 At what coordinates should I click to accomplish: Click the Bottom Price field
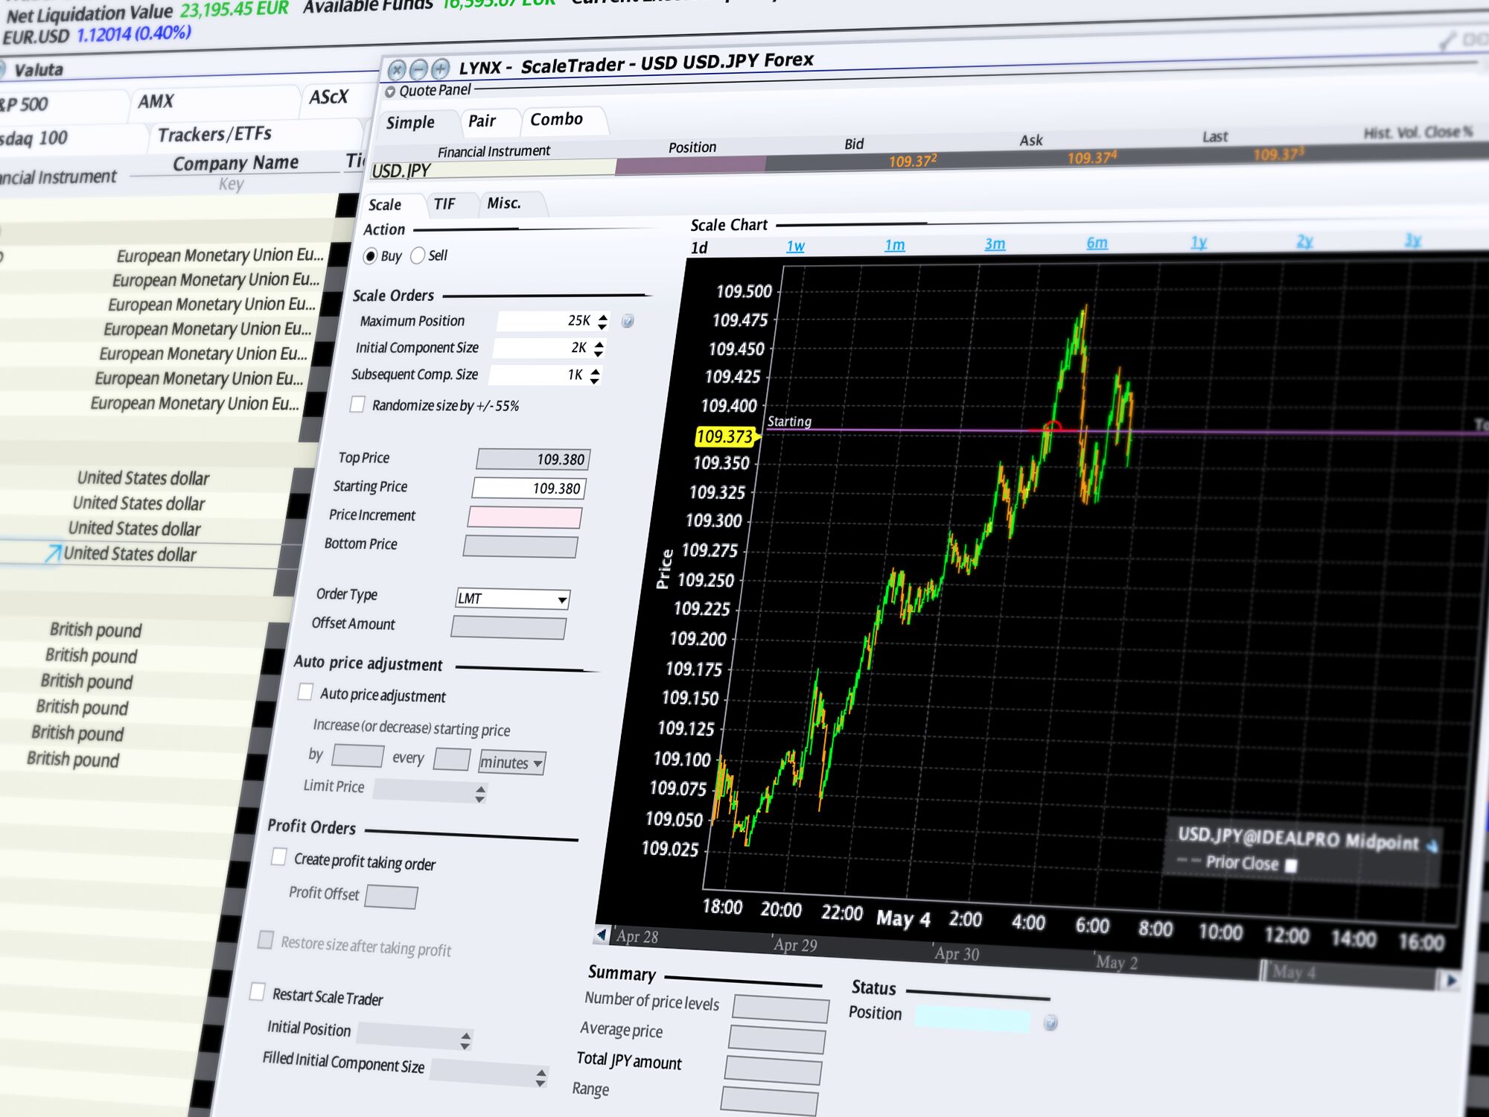point(520,547)
